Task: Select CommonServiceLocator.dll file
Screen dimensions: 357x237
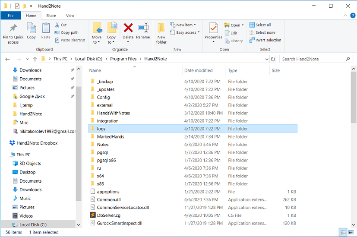Action: (x=123, y=207)
